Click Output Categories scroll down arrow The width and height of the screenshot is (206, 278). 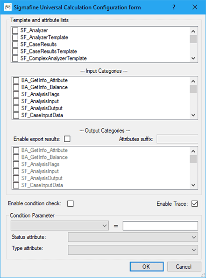pos(193,185)
